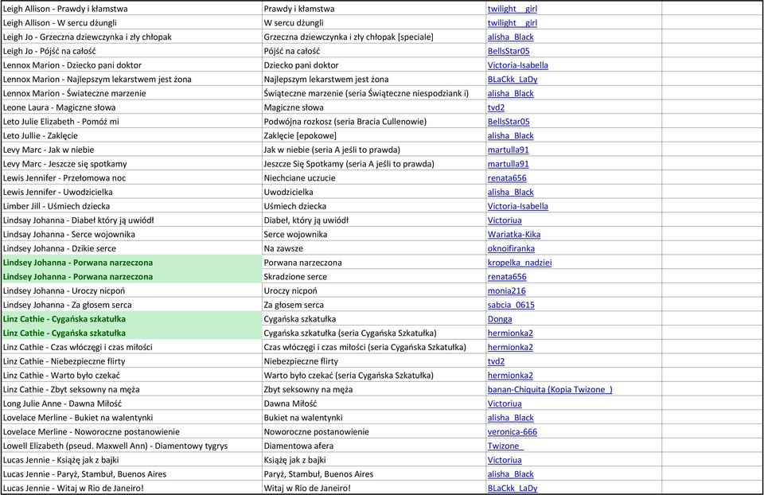Viewport: 764px width, 495px height.
Task: Click tvd2 link in Magiczne słowa row
Action: coord(496,107)
